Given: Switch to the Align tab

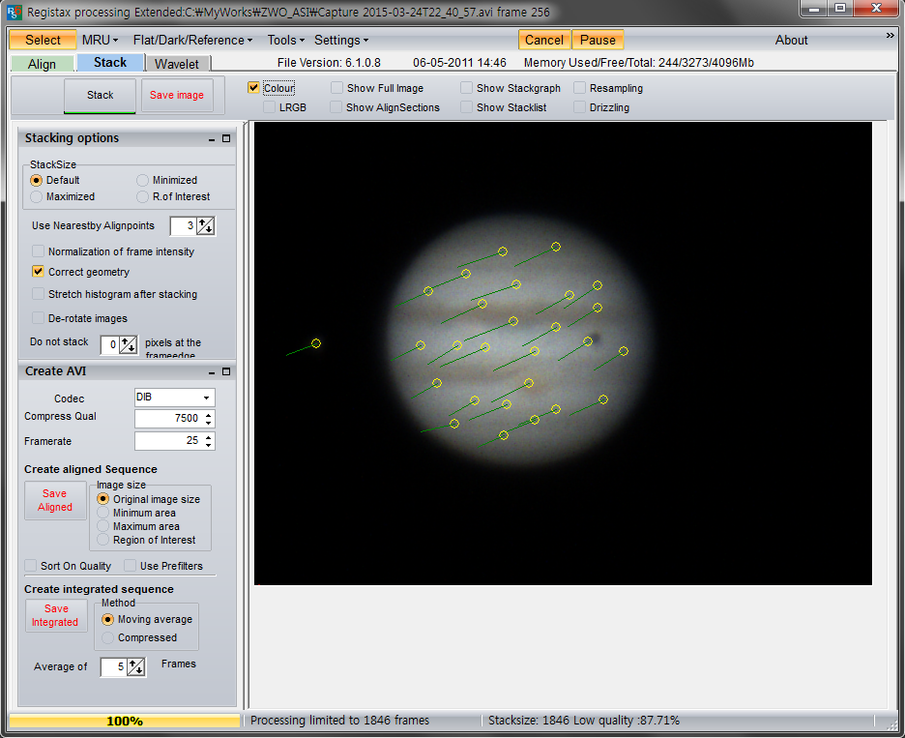Looking at the screenshot, I should coord(43,64).
